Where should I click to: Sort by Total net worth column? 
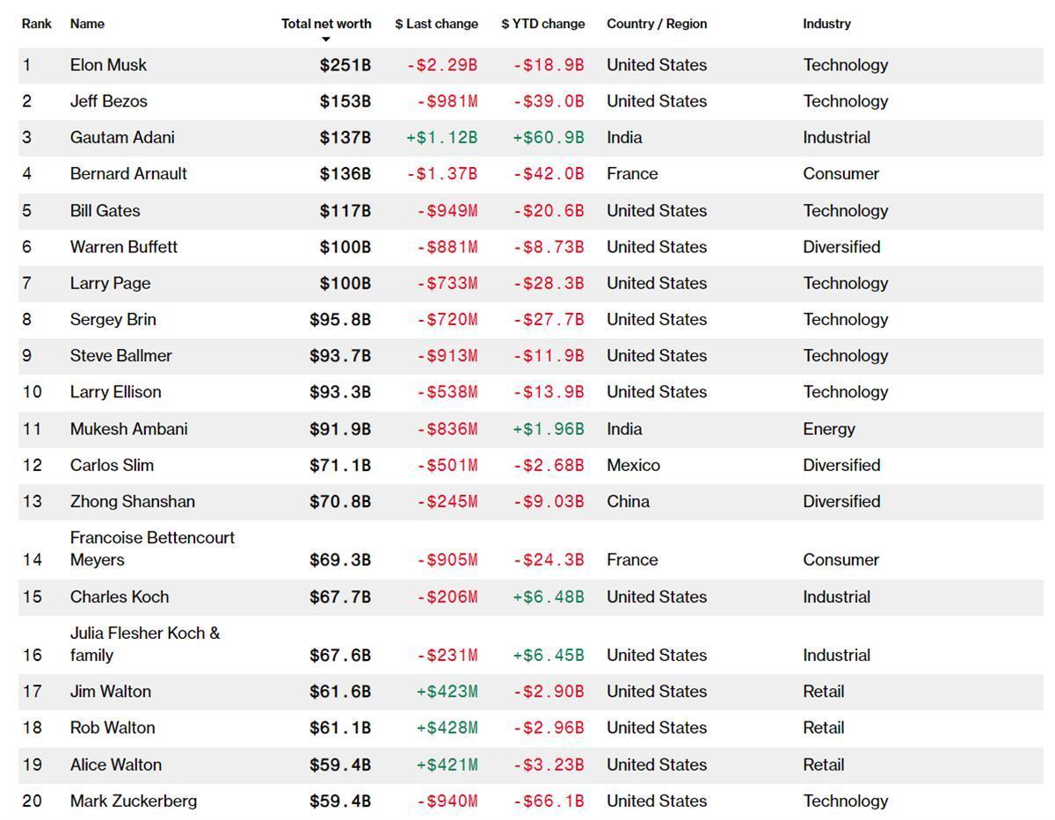326,24
